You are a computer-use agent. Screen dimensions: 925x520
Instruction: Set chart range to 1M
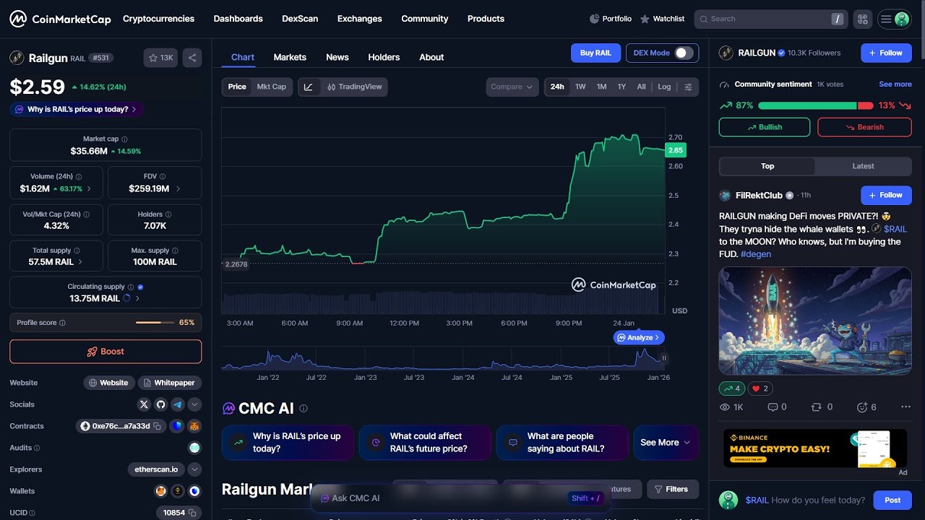[601, 87]
